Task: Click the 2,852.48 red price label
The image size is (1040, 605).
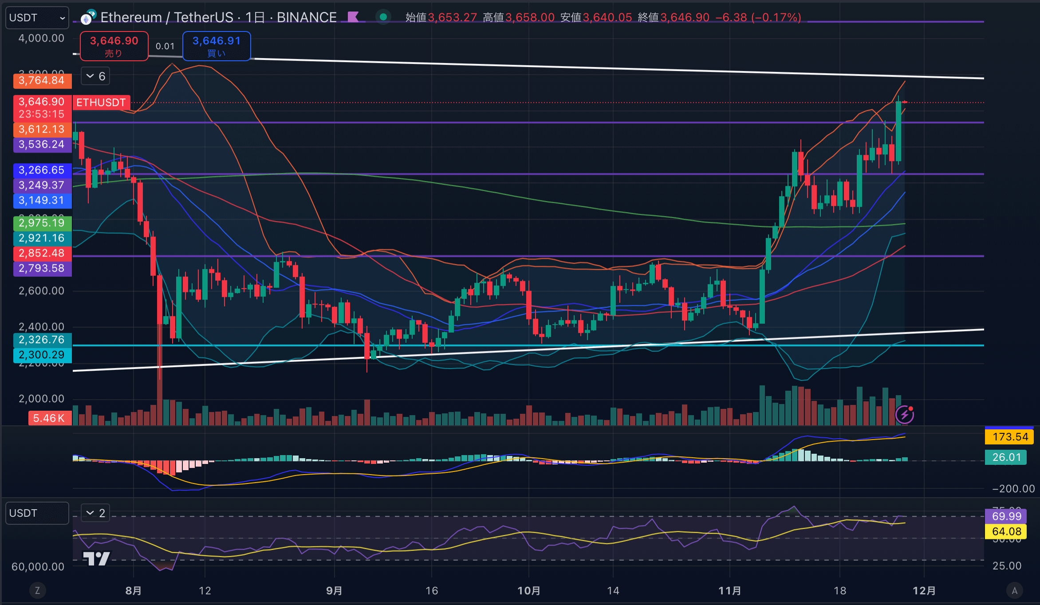Action: coord(42,253)
